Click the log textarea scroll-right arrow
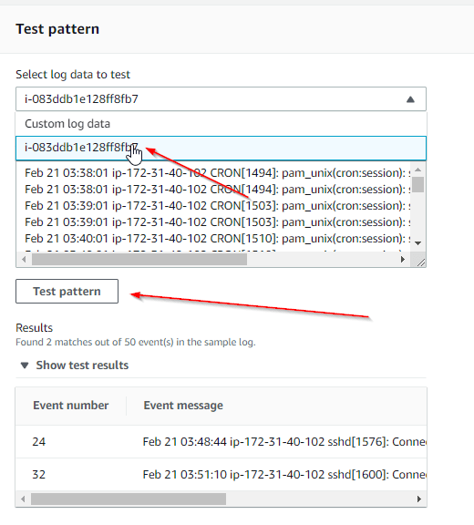474x525 pixels. pos(403,259)
